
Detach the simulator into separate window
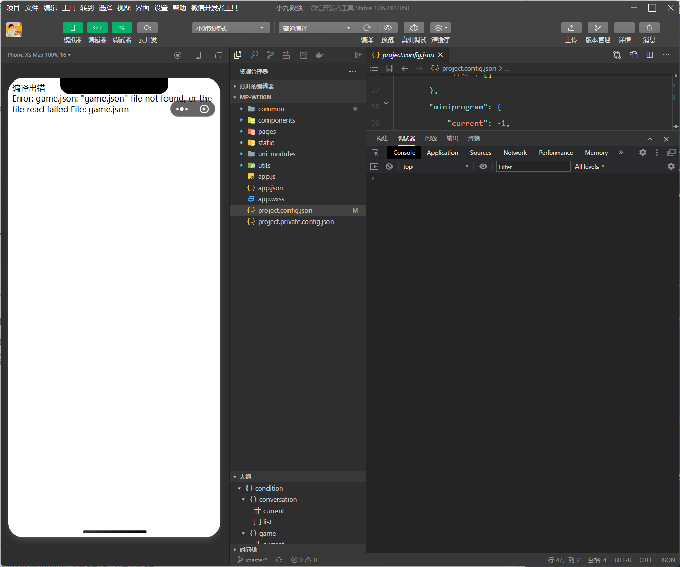pyautogui.click(x=219, y=55)
